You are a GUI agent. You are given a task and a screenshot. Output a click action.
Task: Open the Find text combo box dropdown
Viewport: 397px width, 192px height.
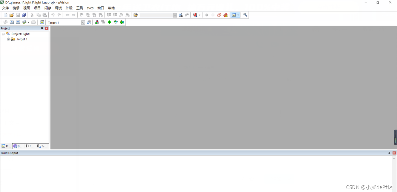[175, 15]
